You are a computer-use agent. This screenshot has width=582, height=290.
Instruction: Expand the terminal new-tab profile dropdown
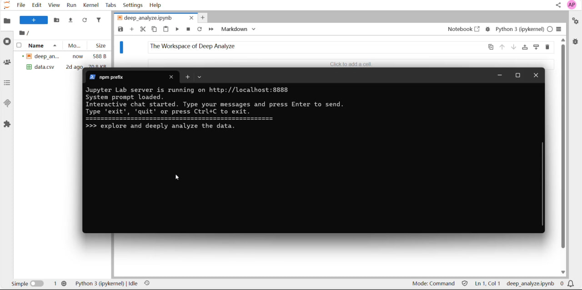tap(200, 77)
